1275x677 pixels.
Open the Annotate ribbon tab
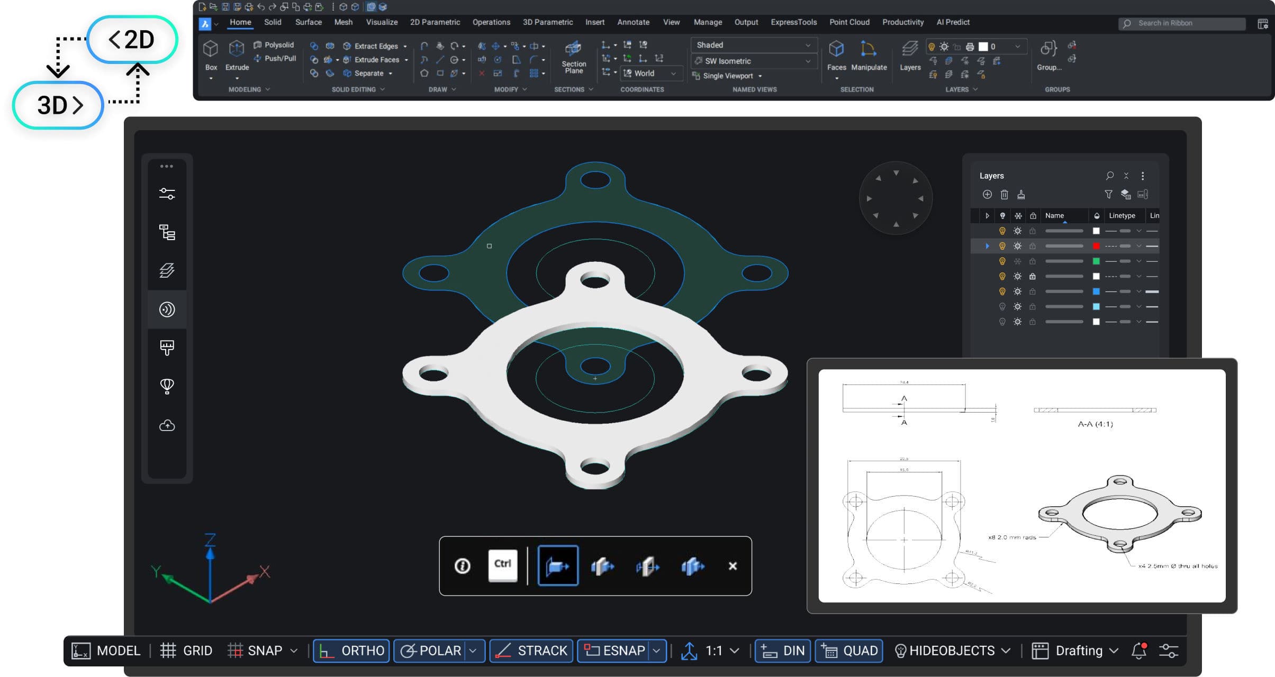[x=632, y=22]
